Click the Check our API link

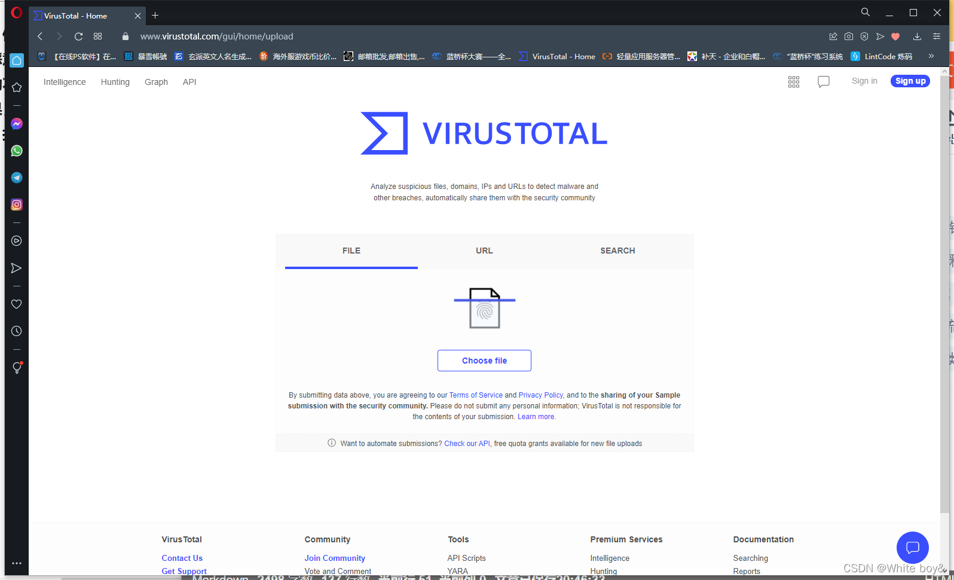(467, 444)
